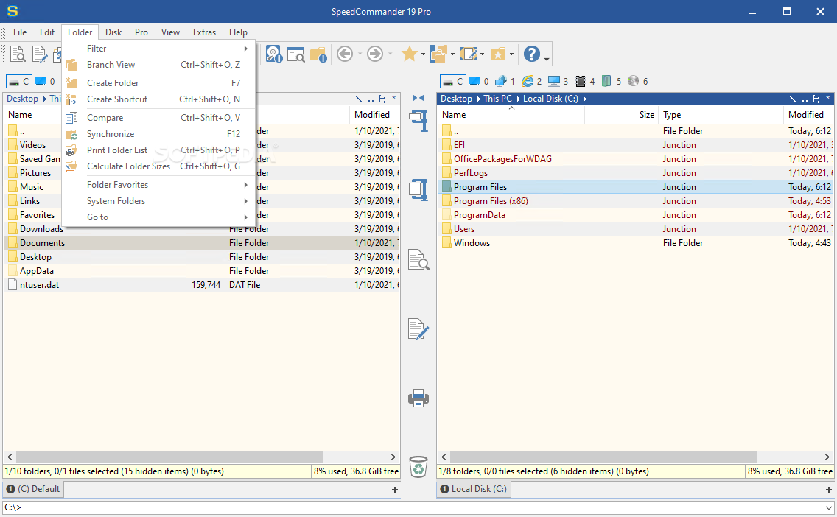The height and width of the screenshot is (517, 837).
Task: Click the printer icon in middle bar
Action: [x=418, y=398]
